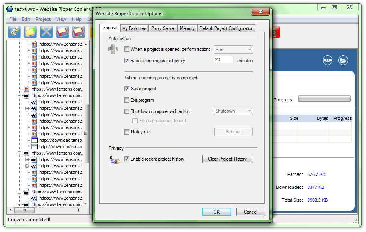This screenshot has height=232, width=366.
Task: Open the View menu
Action: tap(61, 19)
